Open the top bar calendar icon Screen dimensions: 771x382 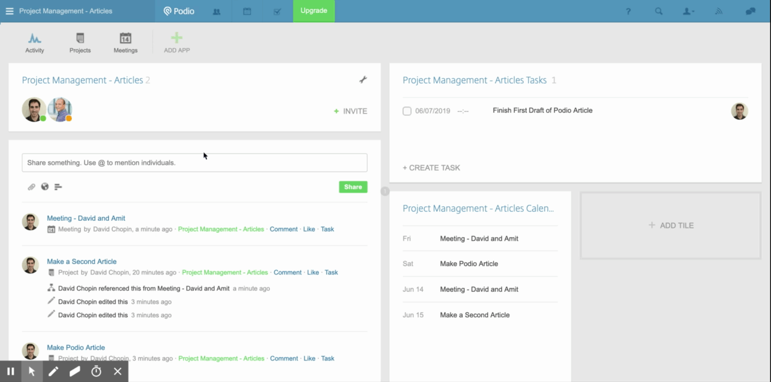tap(247, 11)
